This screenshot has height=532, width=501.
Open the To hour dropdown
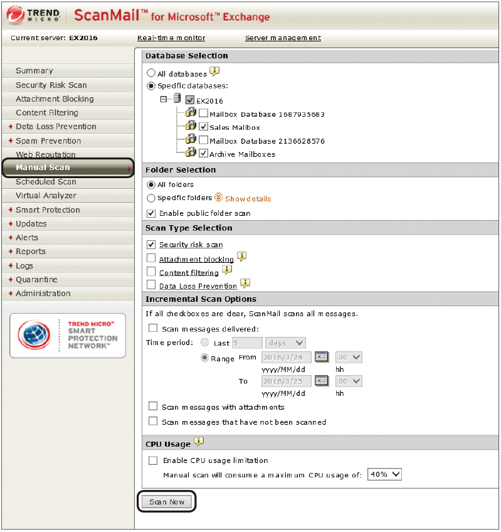[x=349, y=381]
